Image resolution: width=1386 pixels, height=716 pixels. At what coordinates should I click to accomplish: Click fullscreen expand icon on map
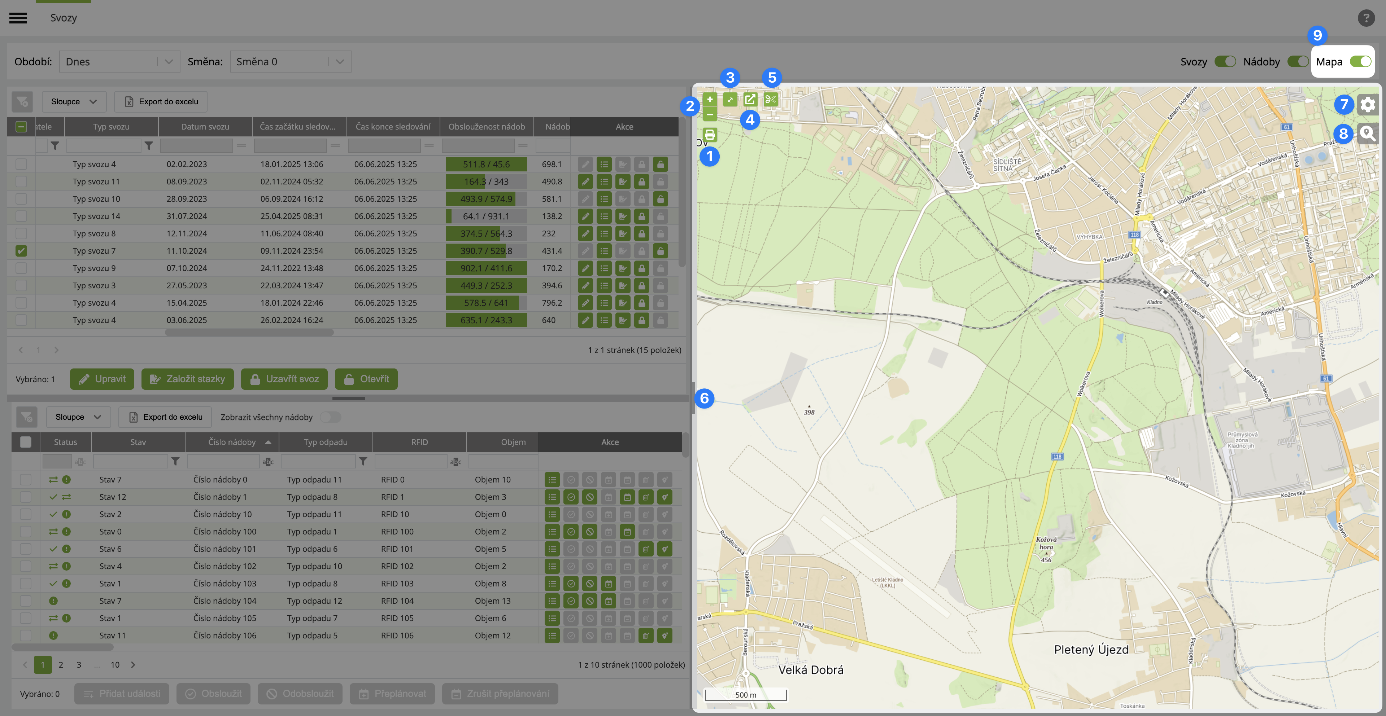click(x=730, y=100)
